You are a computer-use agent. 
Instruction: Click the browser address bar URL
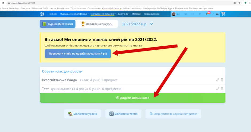point(23,3)
